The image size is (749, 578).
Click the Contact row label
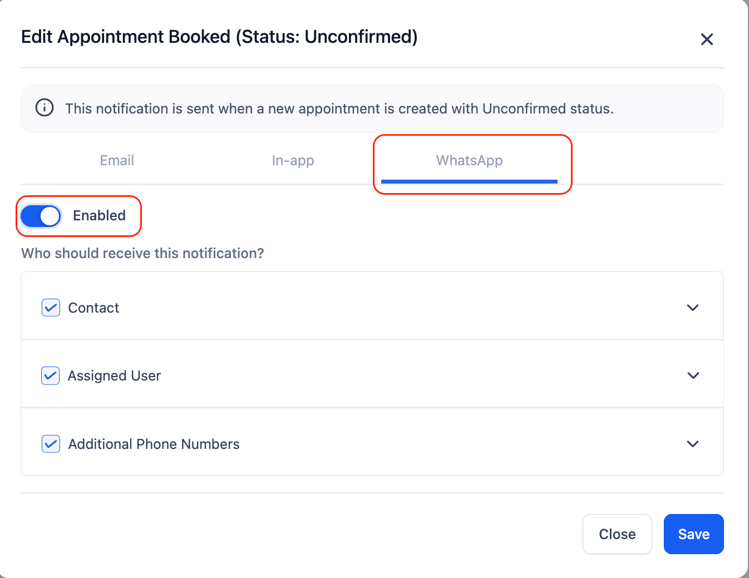point(93,308)
